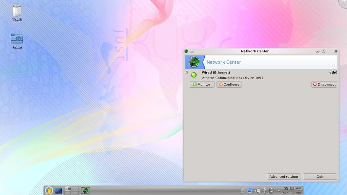The width and height of the screenshot is (347, 195).
Task: Switch to the bottom-left virtual desktop in pager
Action: point(67,193)
